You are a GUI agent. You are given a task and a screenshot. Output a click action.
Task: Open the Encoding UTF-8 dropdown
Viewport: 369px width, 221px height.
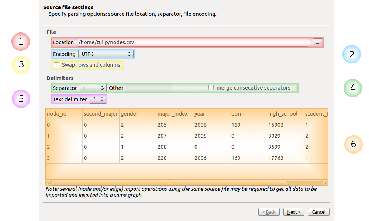[x=106, y=54]
